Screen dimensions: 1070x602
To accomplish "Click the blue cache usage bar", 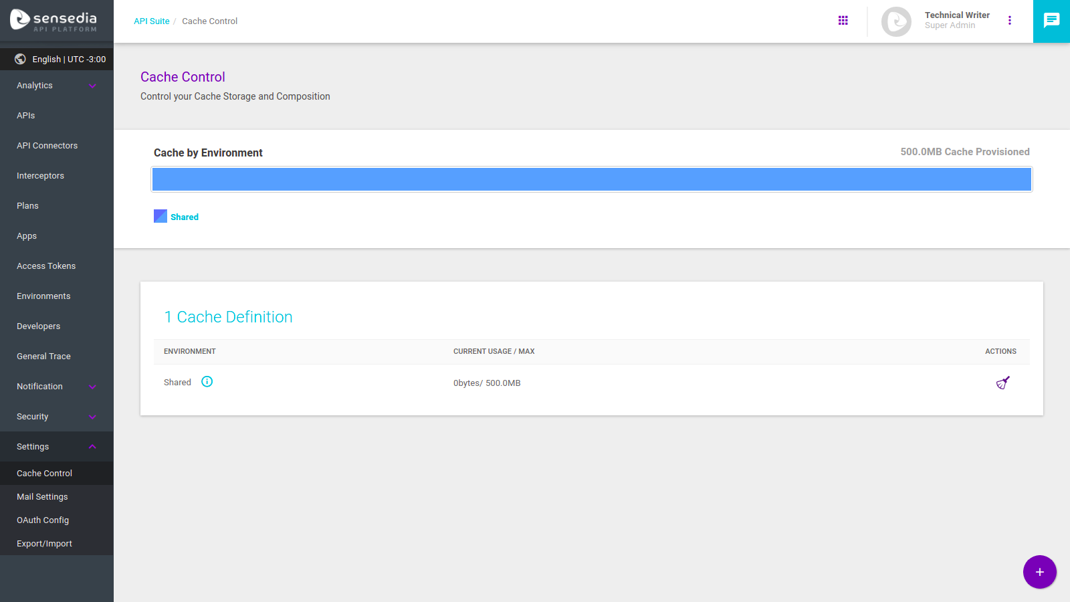I will [x=591, y=179].
